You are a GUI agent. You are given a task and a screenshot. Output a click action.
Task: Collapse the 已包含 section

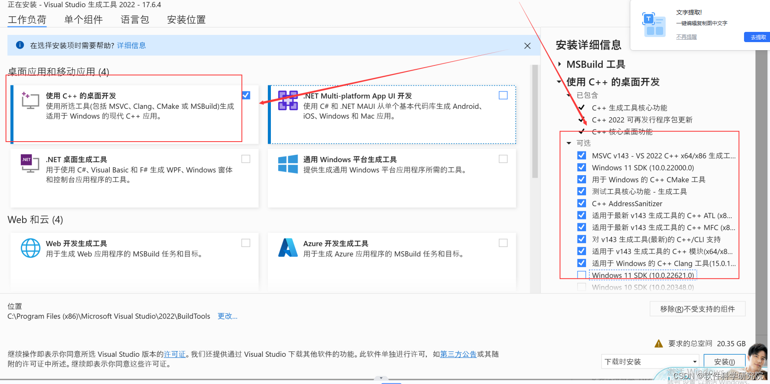pos(569,95)
